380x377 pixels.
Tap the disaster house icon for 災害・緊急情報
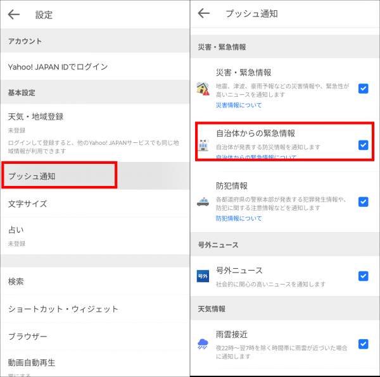coord(203,89)
